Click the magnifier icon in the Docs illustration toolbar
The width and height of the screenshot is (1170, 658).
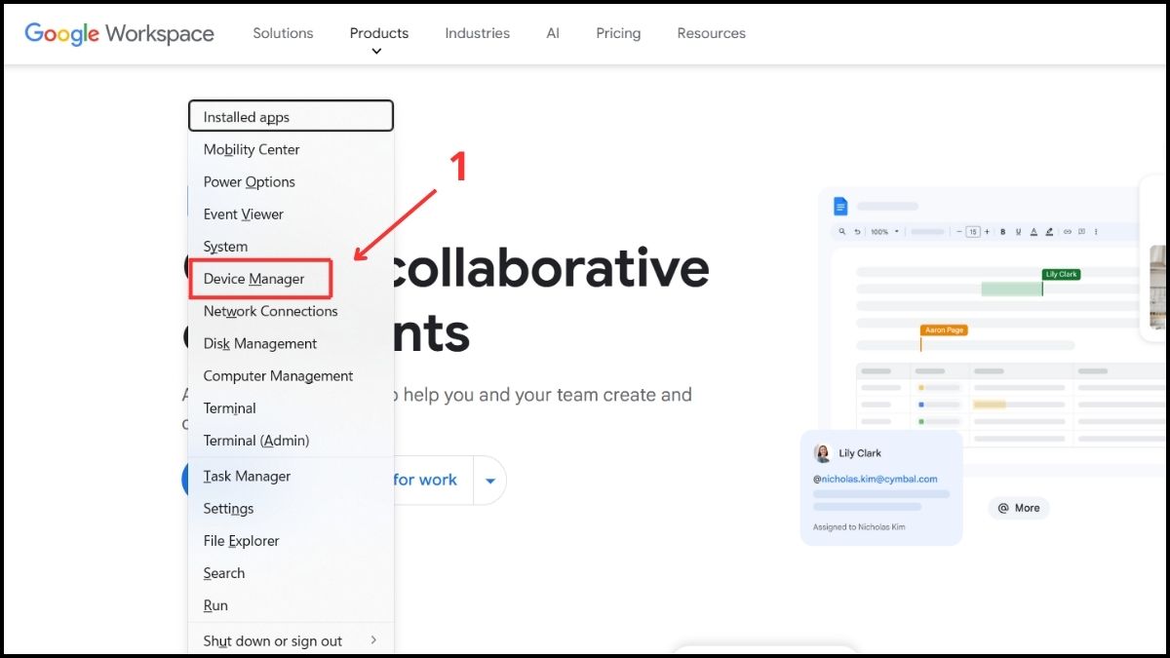842,231
